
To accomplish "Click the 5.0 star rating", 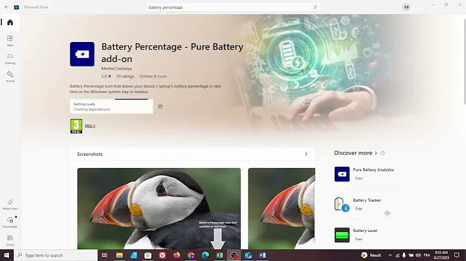I will tap(106, 76).
